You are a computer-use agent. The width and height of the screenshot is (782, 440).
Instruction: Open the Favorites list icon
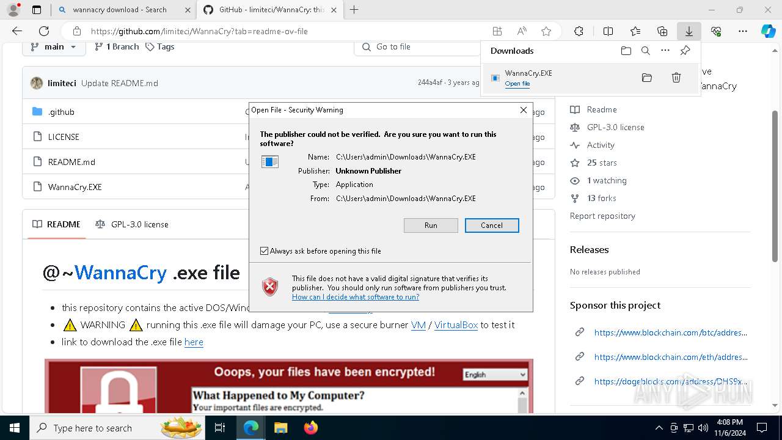coord(635,31)
